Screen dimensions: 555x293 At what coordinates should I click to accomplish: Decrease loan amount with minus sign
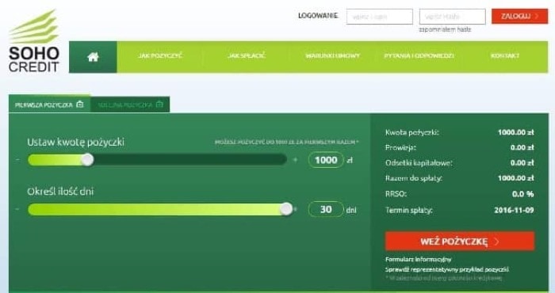point(17,160)
